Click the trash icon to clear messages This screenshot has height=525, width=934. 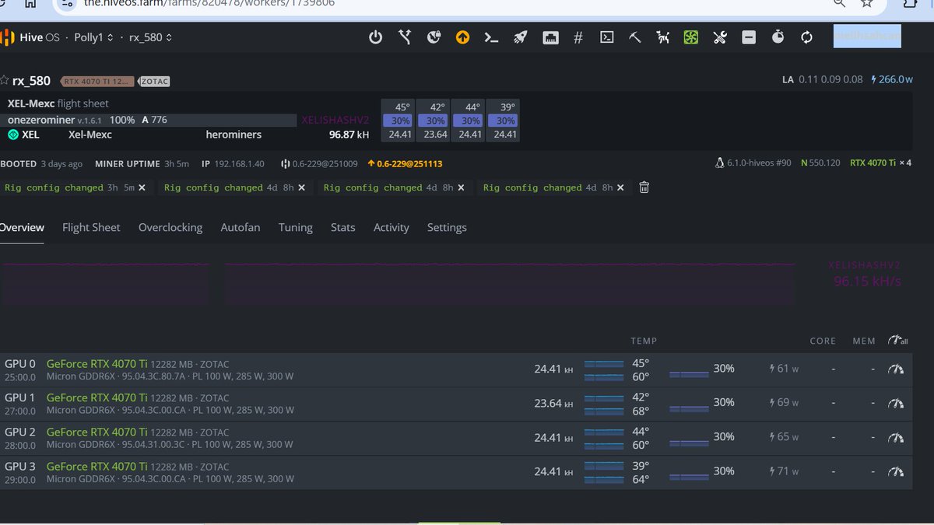[x=644, y=187]
